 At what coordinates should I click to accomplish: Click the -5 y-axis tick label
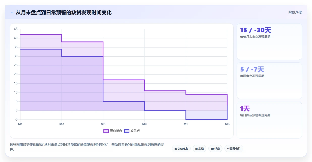(16, 120)
